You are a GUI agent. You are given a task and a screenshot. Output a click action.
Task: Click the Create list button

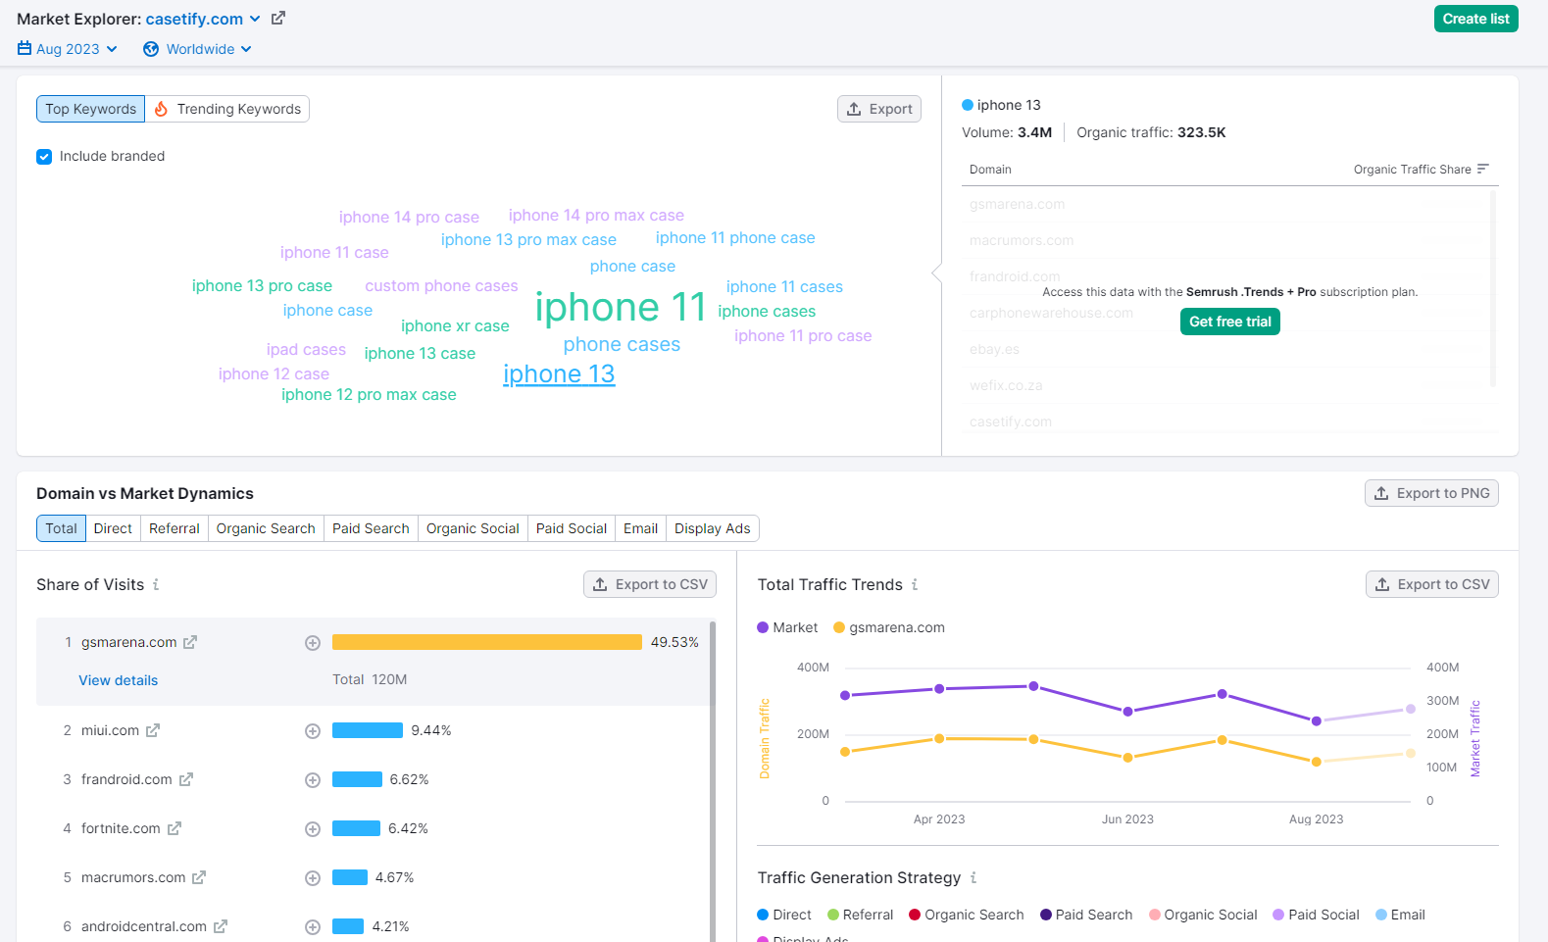(x=1475, y=19)
